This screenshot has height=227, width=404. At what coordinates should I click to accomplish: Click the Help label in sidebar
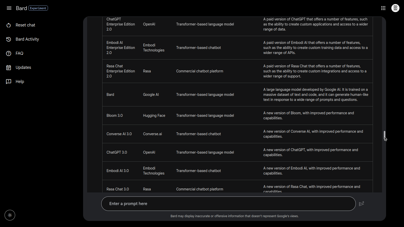point(20,82)
